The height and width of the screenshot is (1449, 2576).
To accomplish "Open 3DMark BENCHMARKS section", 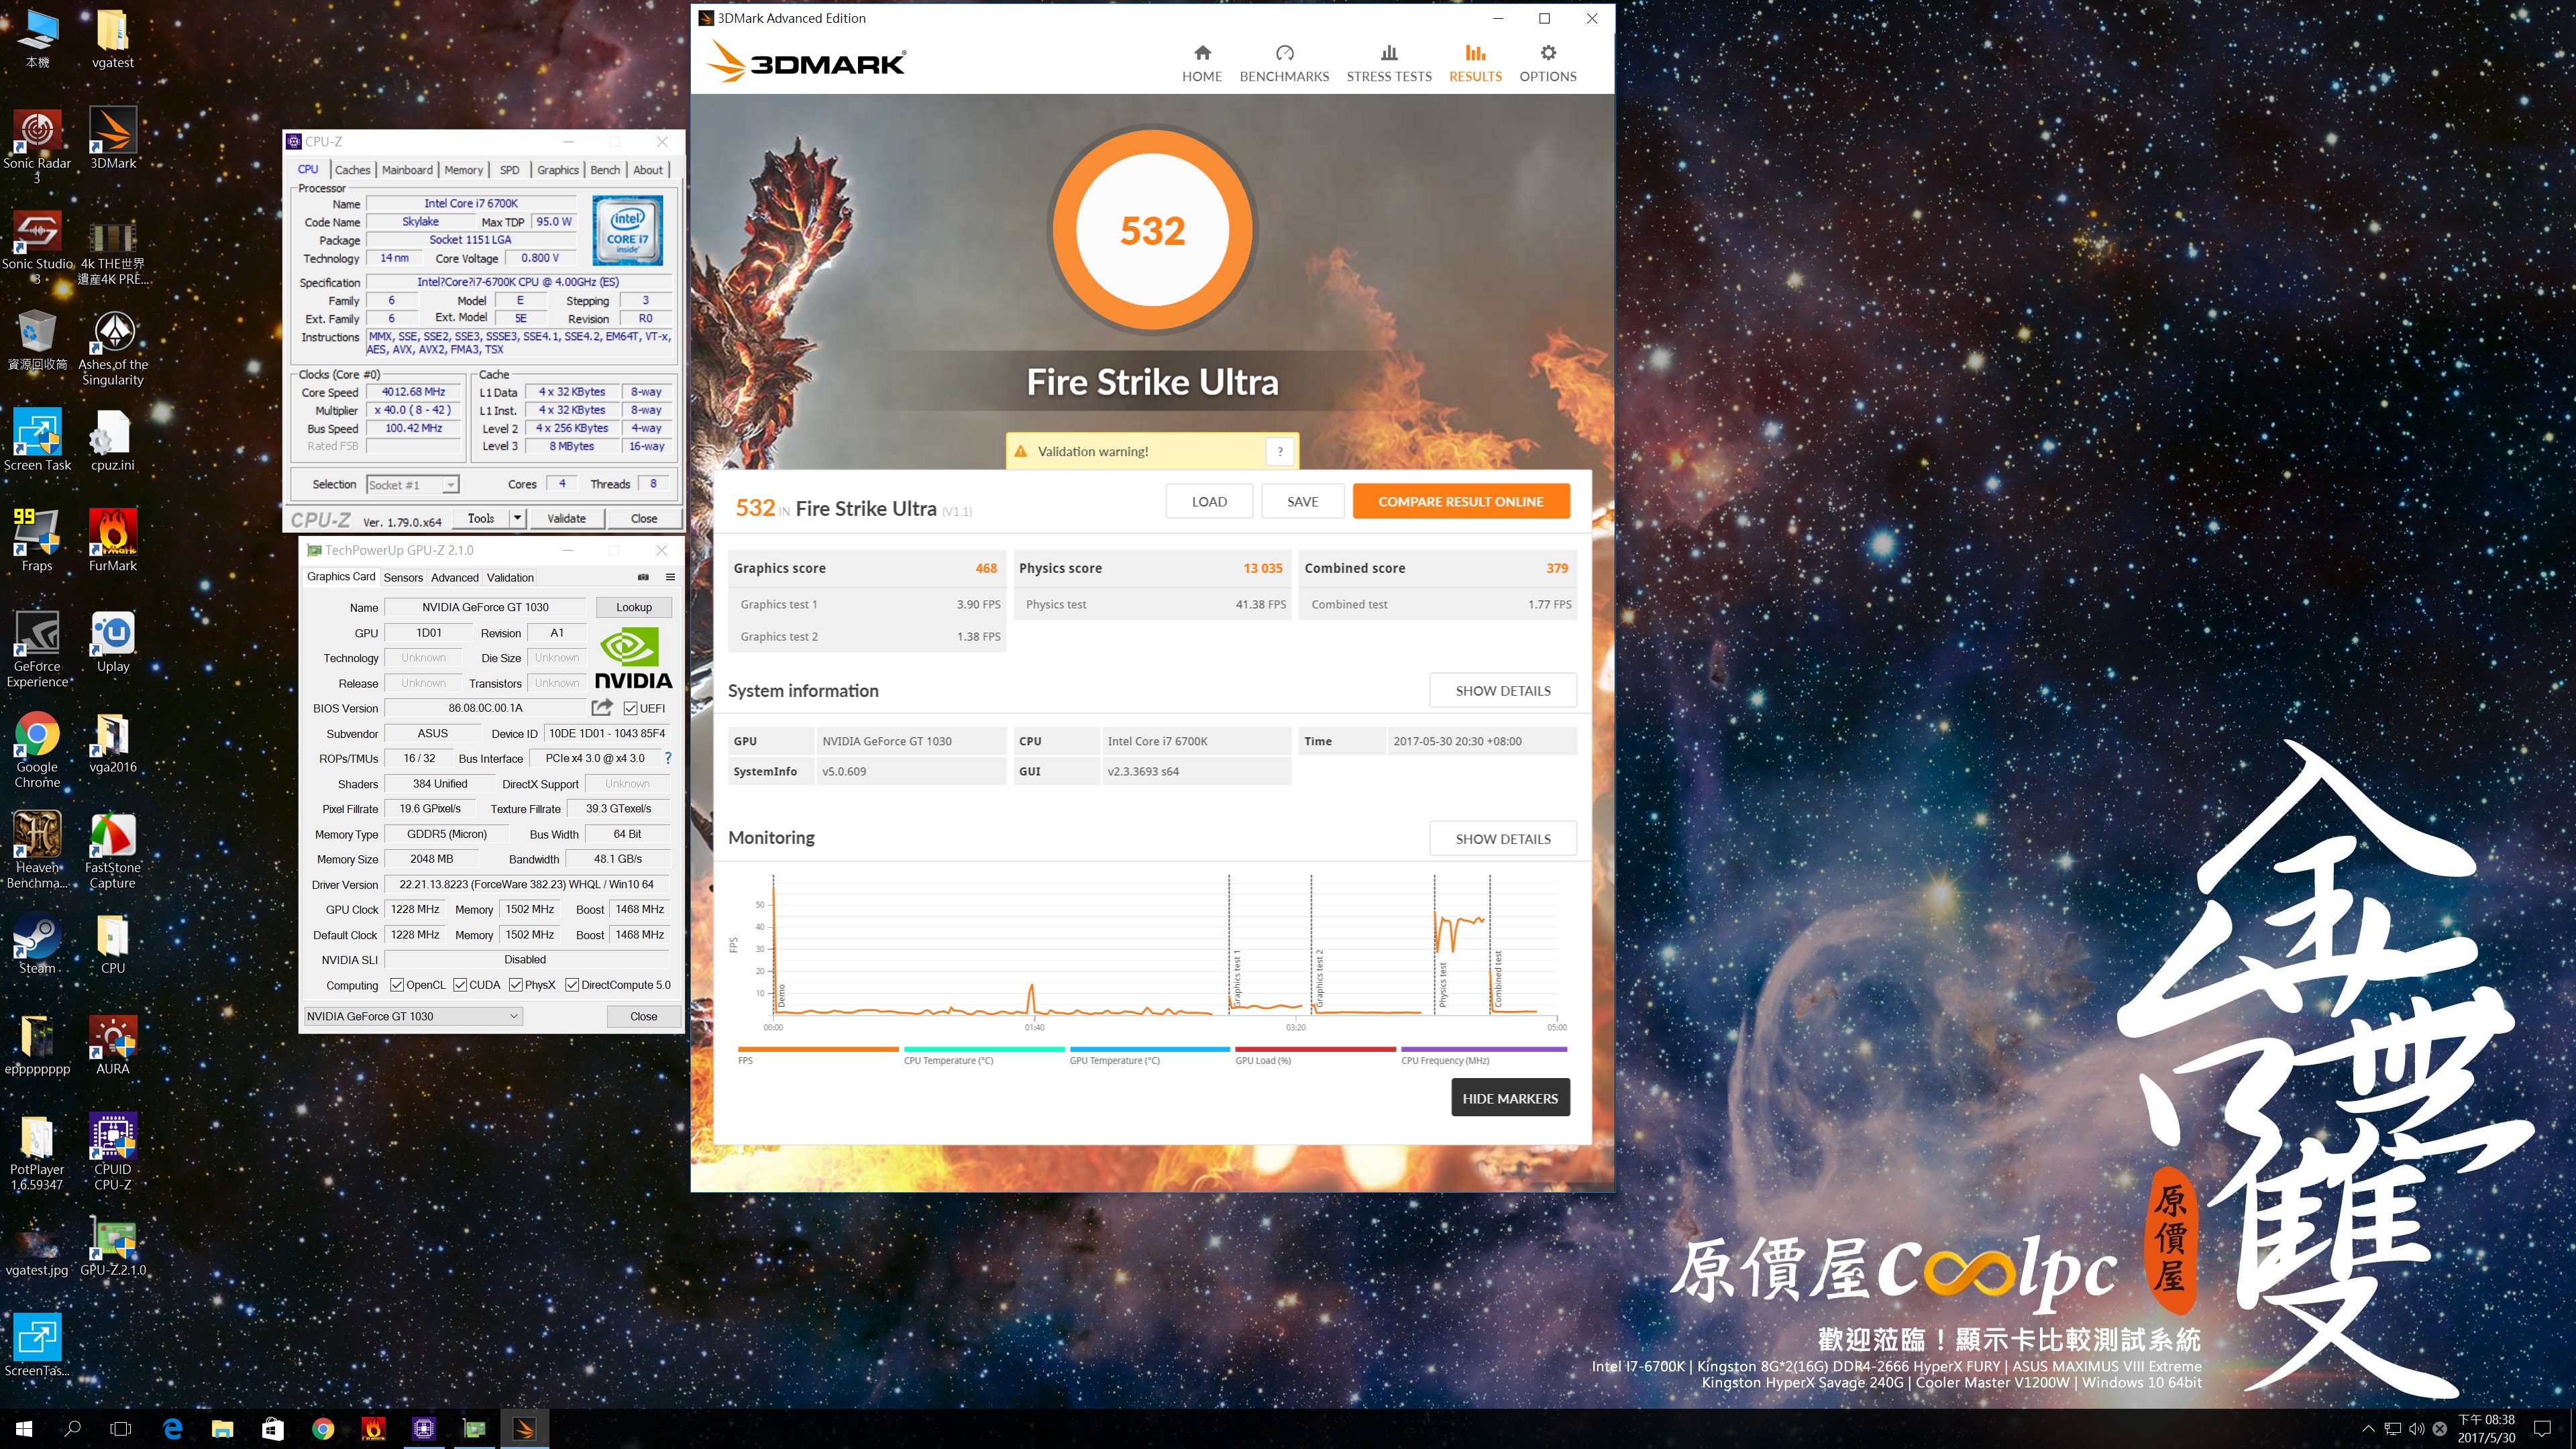I will [x=1284, y=63].
